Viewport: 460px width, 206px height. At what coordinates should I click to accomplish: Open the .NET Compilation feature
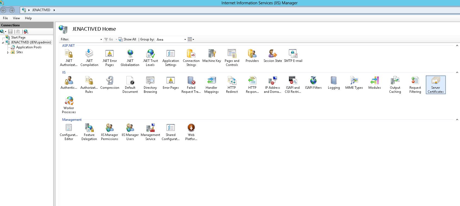point(89,58)
